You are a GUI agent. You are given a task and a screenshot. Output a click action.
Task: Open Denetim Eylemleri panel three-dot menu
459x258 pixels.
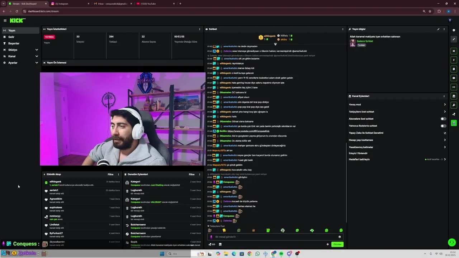(200, 175)
